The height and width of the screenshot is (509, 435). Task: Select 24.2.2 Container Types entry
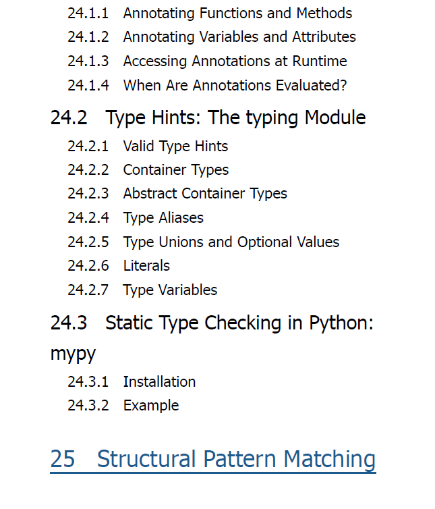(x=148, y=169)
